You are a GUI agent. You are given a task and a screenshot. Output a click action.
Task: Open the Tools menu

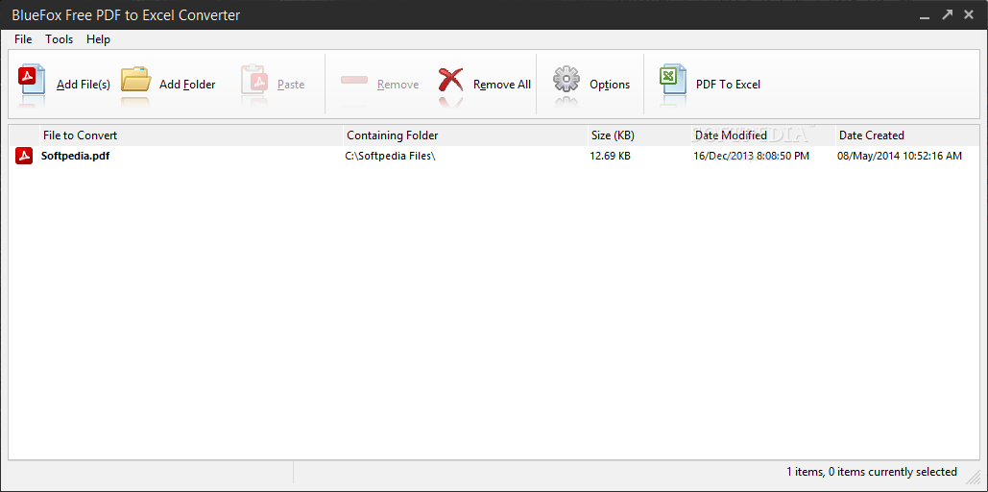click(60, 39)
